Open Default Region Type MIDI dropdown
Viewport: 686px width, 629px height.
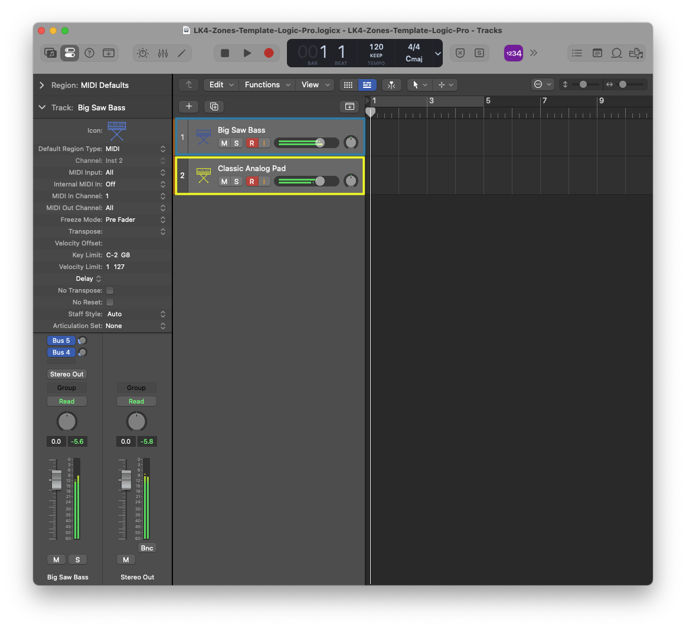(x=135, y=149)
